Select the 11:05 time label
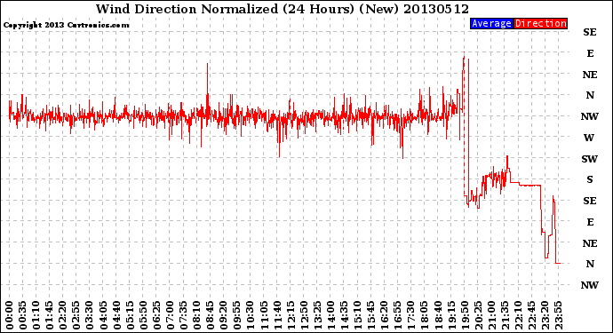This screenshot has height=333, width=613. [264, 315]
